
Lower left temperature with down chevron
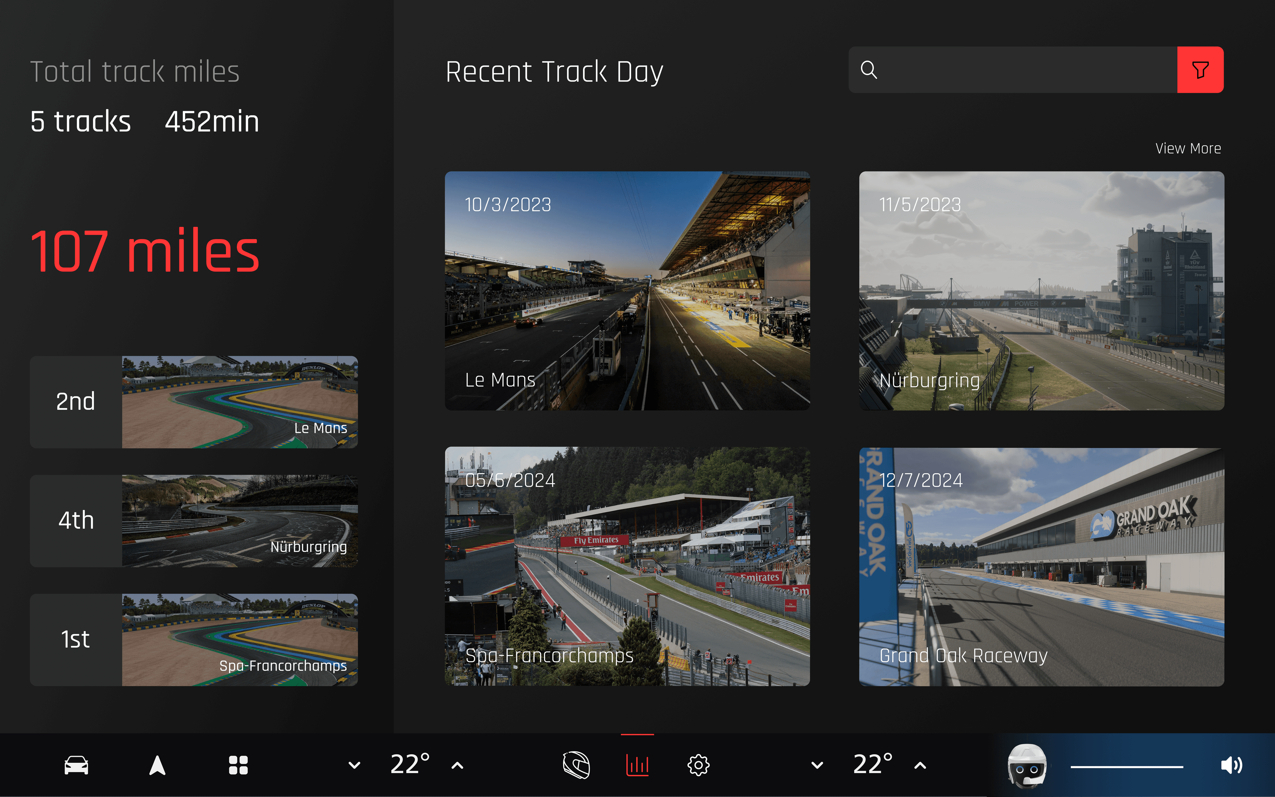click(355, 765)
